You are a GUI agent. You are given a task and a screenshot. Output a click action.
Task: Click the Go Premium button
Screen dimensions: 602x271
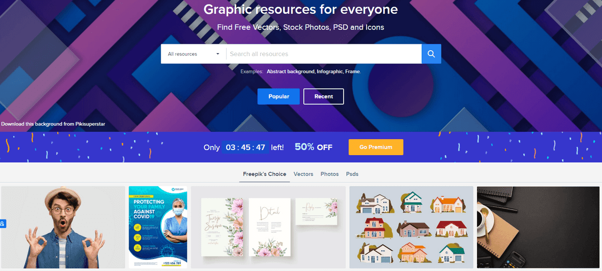click(376, 147)
